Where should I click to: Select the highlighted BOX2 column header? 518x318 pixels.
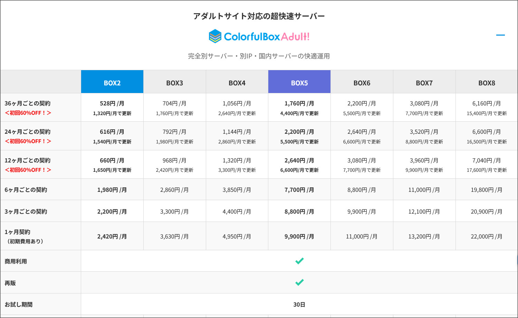pos(112,82)
